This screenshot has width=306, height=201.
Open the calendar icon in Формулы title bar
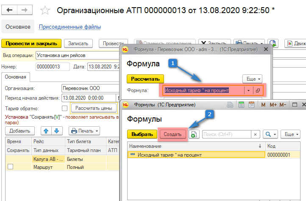tap(251, 105)
